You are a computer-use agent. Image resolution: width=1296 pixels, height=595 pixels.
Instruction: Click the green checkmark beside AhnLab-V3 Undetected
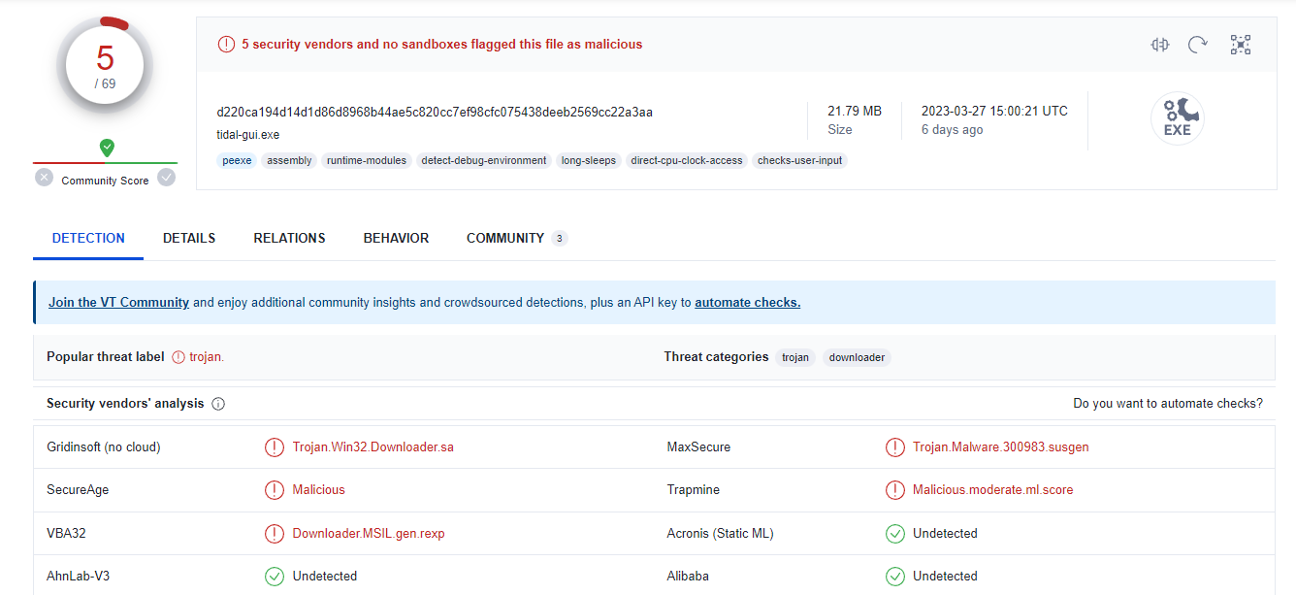pyautogui.click(x=275, y=576)
